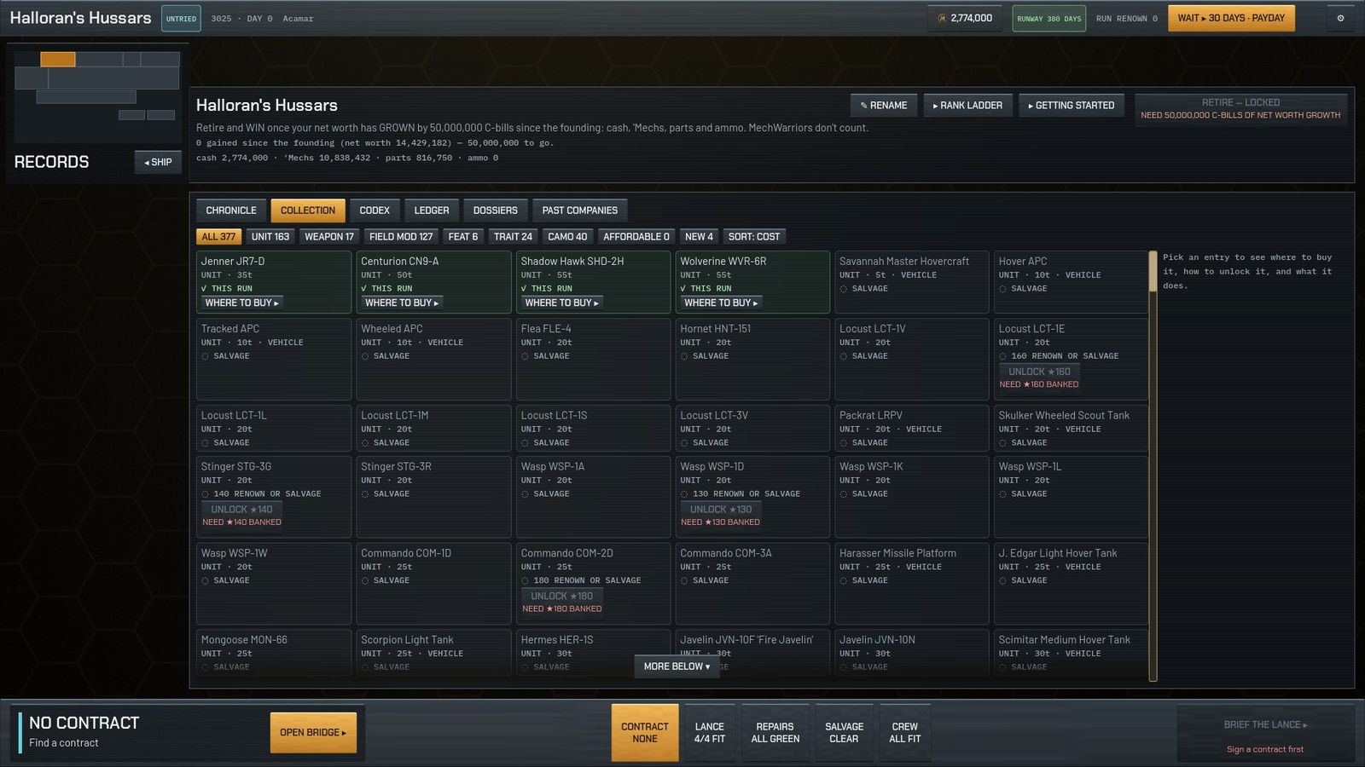Expand Where to Buy for Centurion CN9-A
Viewport: 1365px width, 767px height.
pos(402,303)
